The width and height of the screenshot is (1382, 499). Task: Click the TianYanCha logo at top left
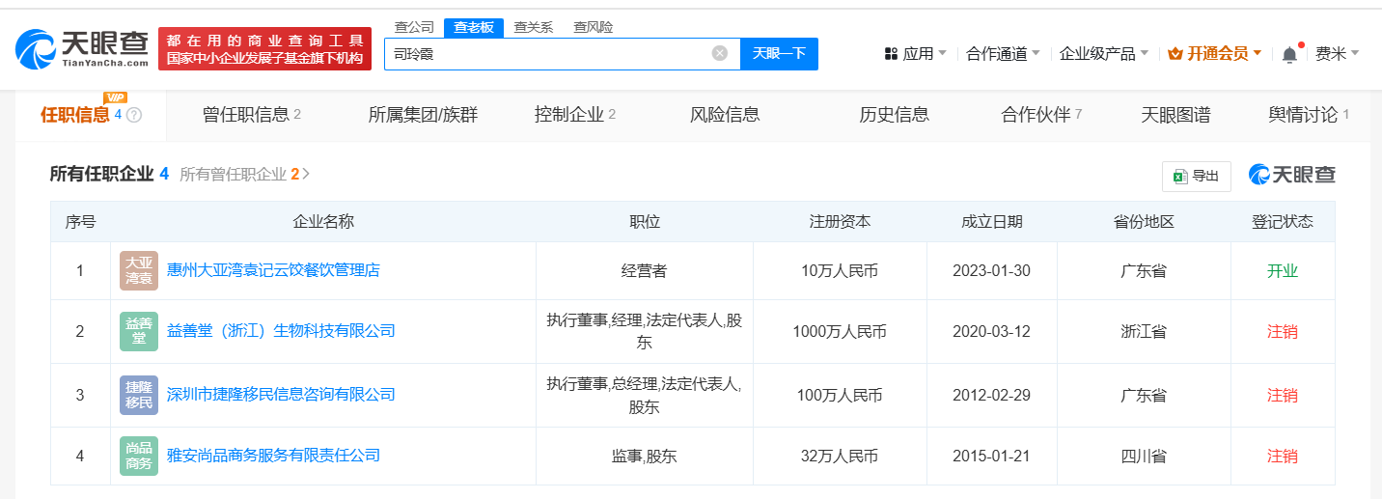[83, 48]
